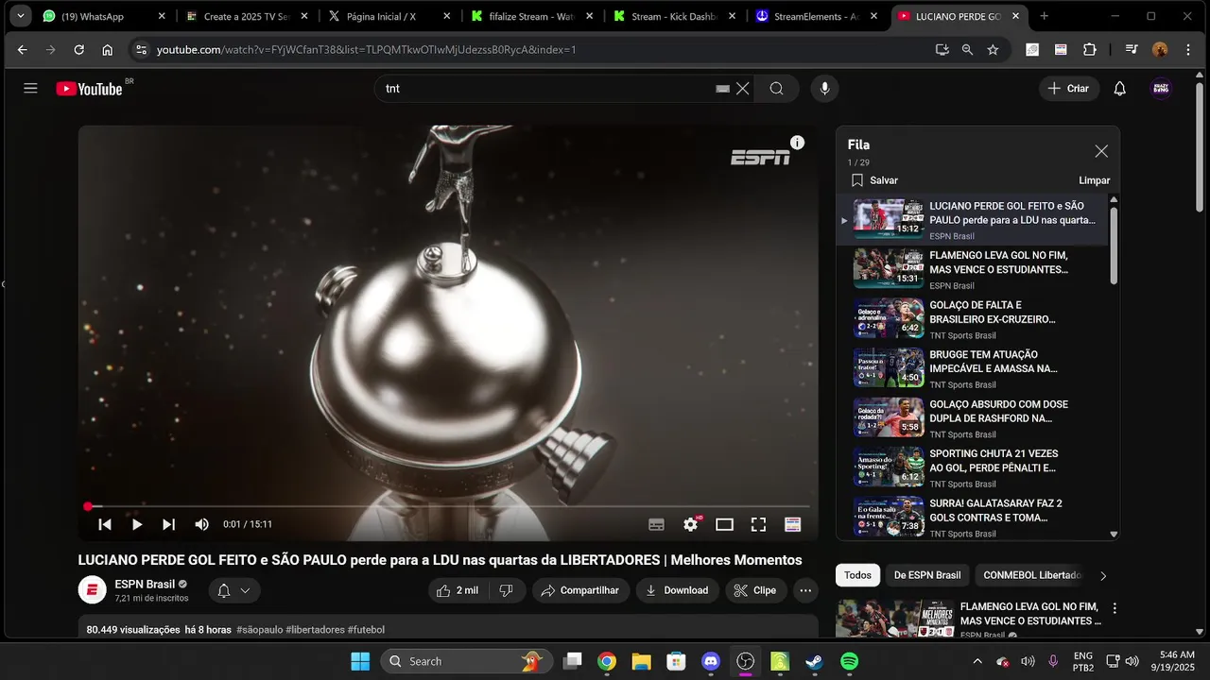
Task: Like the video with thumbs up
Action: [x=458, y=590]
